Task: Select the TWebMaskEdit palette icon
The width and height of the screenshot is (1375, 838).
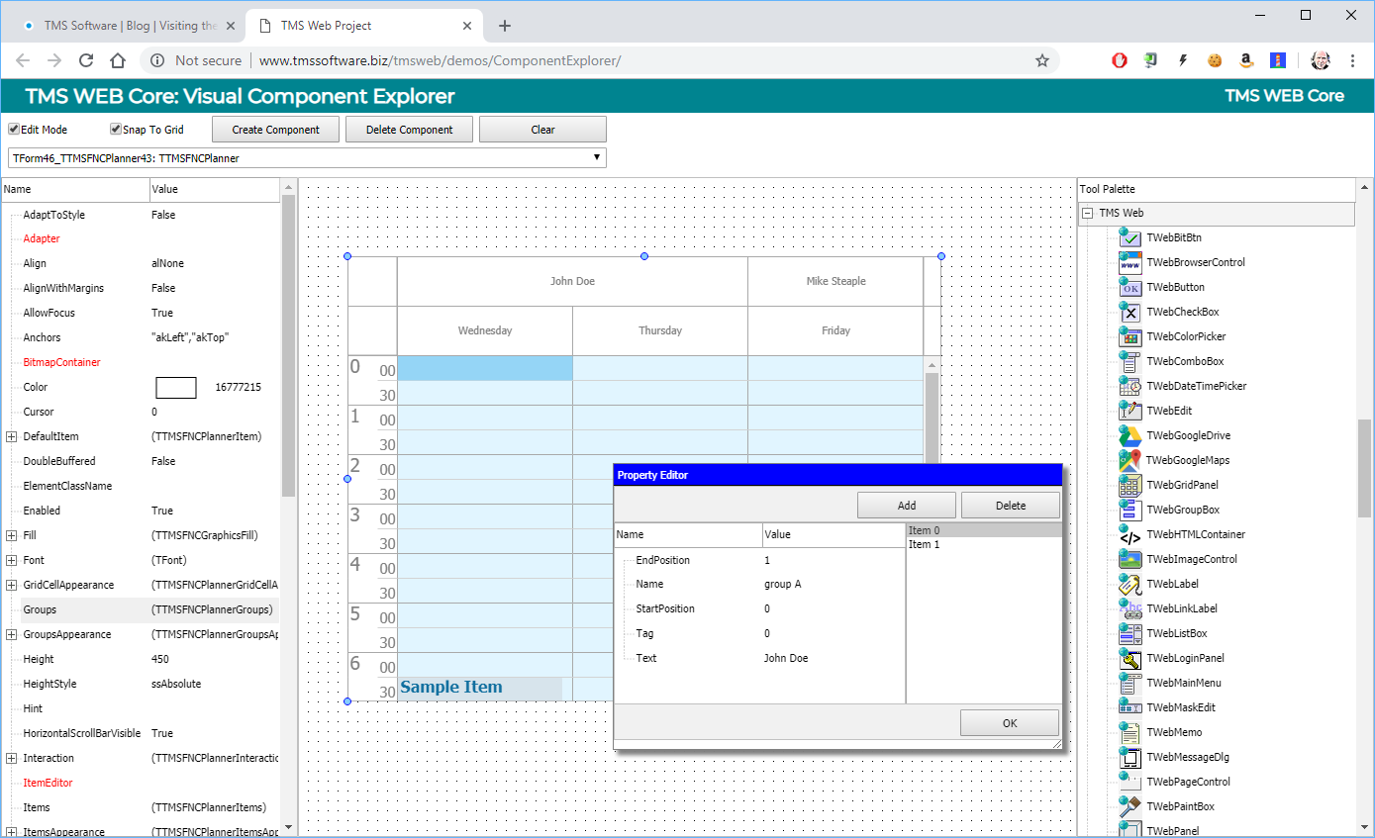Action: tap(1129, 707)
